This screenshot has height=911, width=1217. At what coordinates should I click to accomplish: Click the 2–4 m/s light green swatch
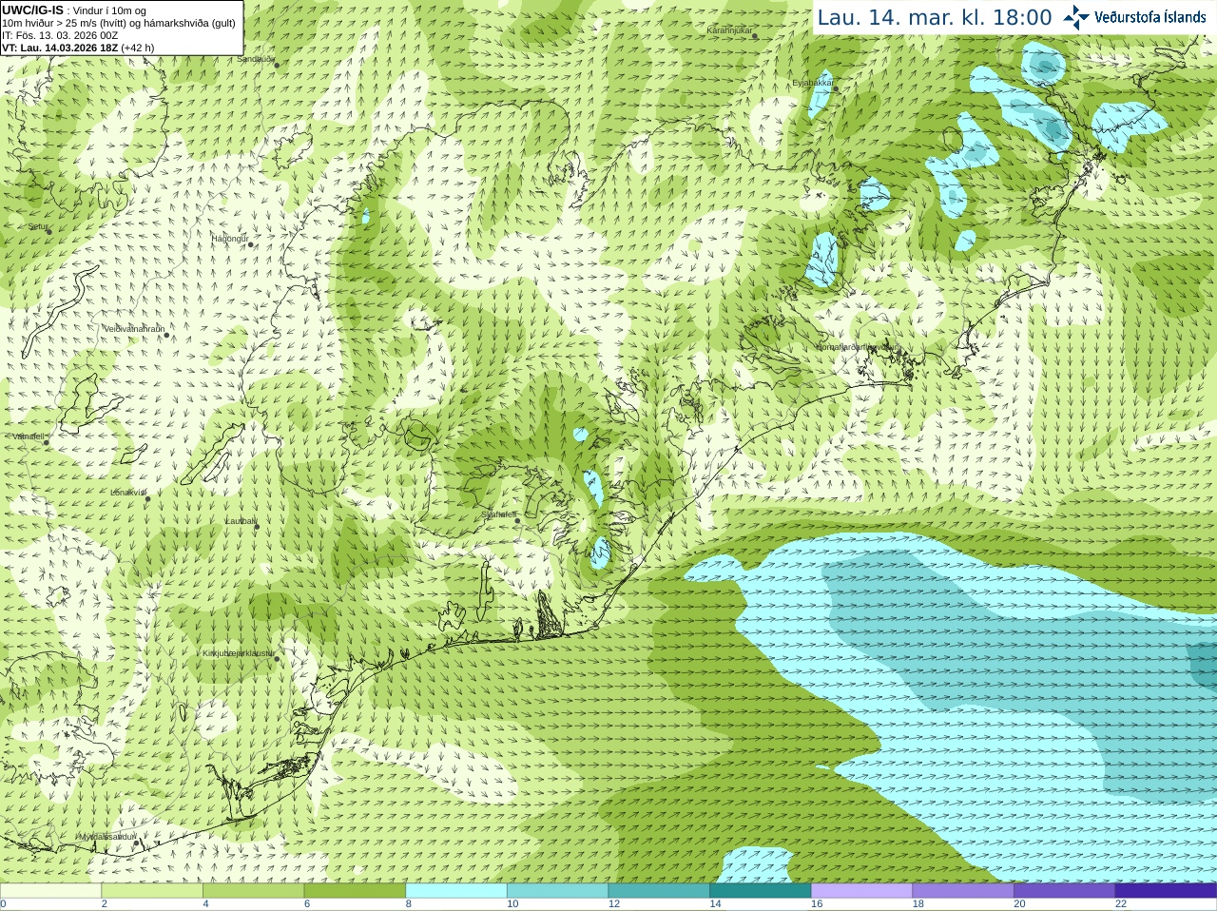click(x=152, y=891)
